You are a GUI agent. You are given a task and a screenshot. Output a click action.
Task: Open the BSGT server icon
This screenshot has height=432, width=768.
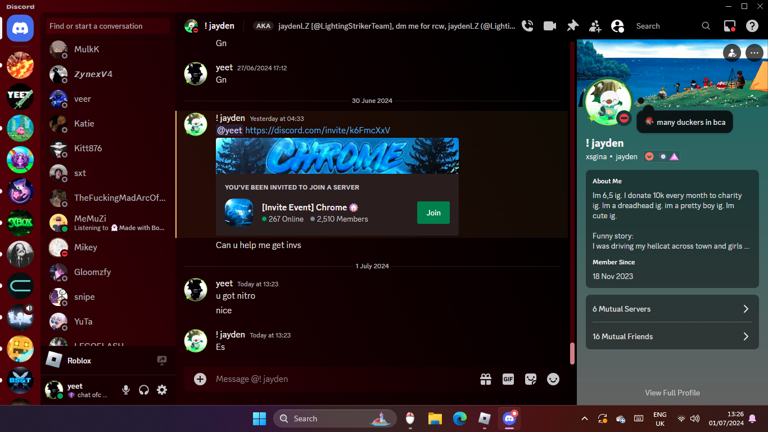click(x=20, y=380)
